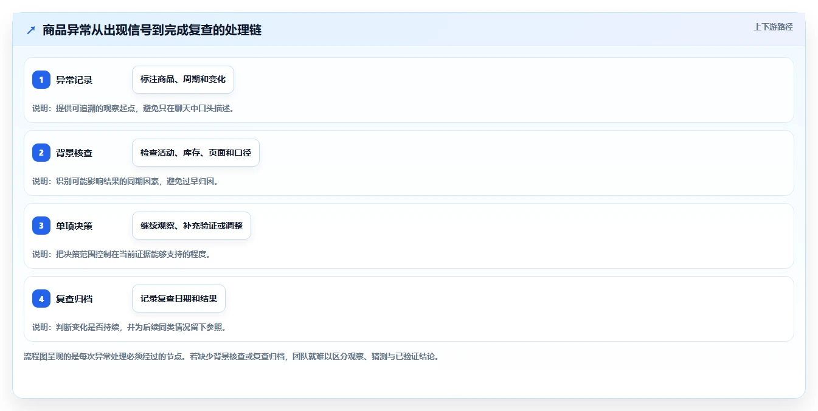Screen dimensions: 818x411
Task: Click the arrow icon beside the title
Action: click(31, 30)
